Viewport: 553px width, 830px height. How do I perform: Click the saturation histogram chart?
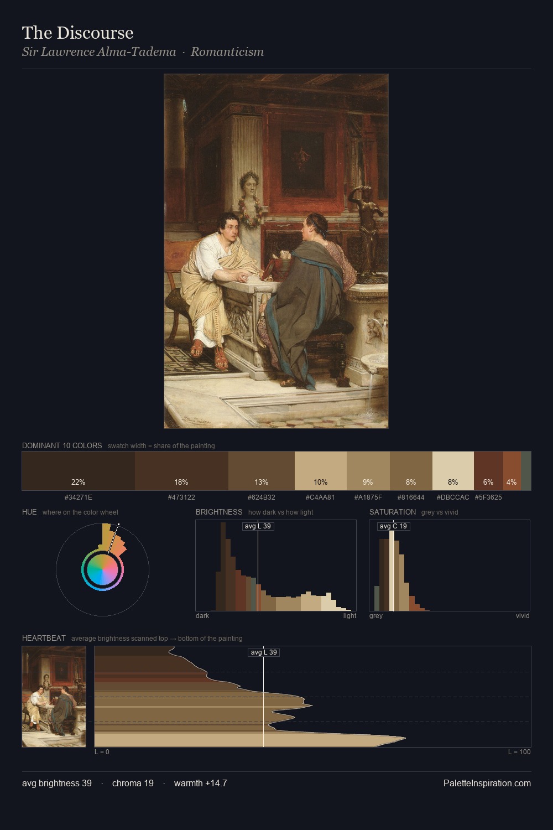click(x=450, y=566)
